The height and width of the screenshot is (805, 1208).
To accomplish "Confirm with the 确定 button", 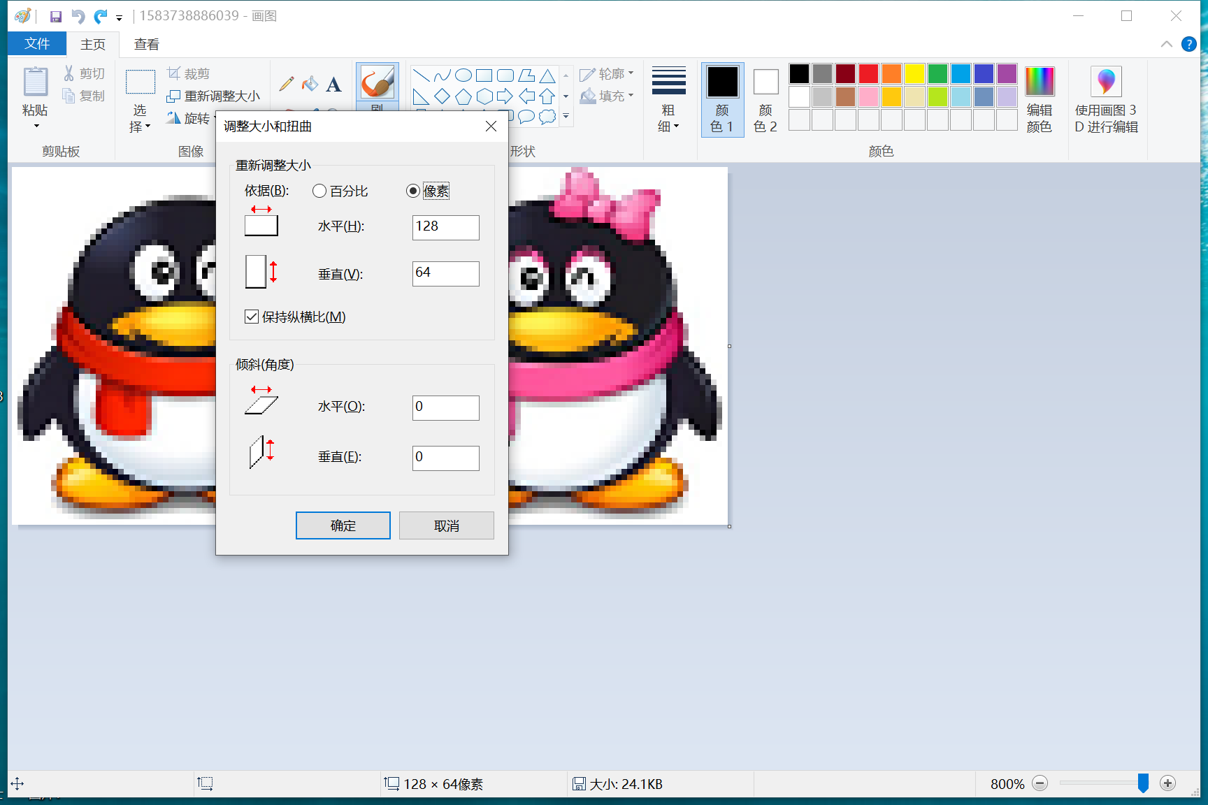I will 343,525.
